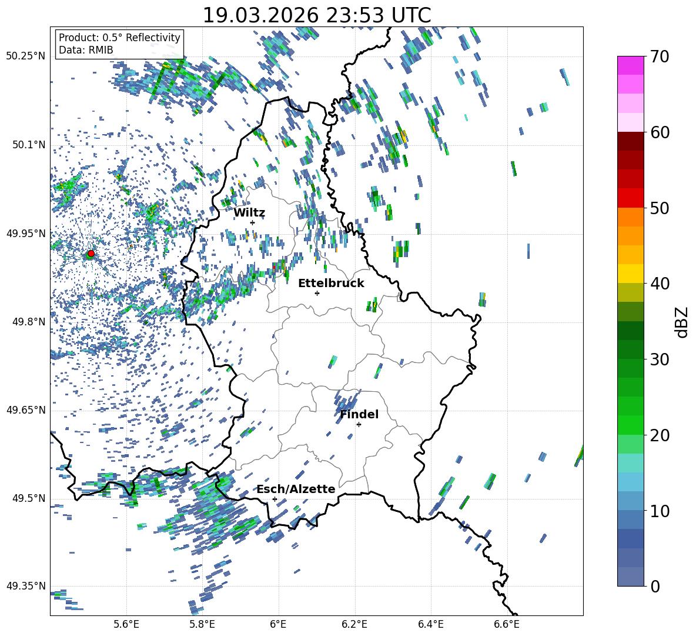Click the Wiltz station cross marker

(x=253, y=222)
